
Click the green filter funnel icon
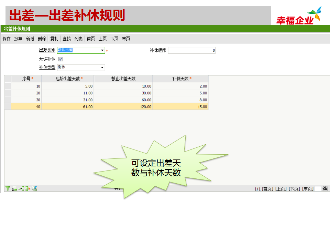point(7,188)
